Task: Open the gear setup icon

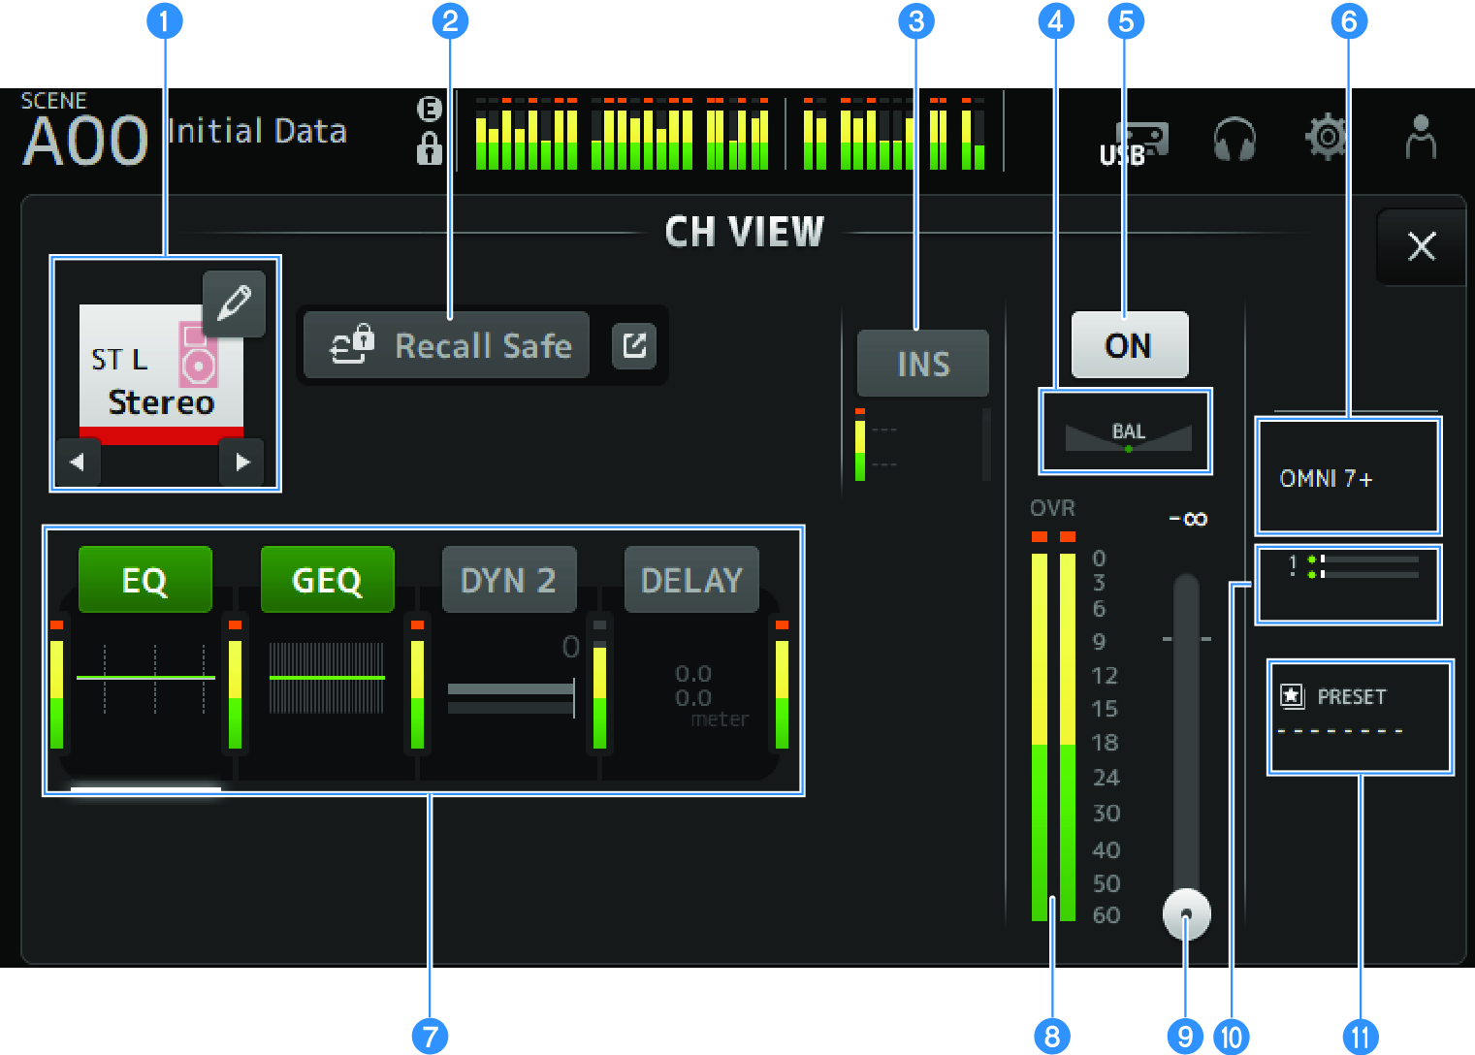Action: point(1327,138)
